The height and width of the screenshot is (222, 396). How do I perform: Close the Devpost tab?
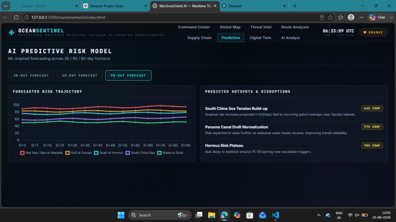coord(284,6)
